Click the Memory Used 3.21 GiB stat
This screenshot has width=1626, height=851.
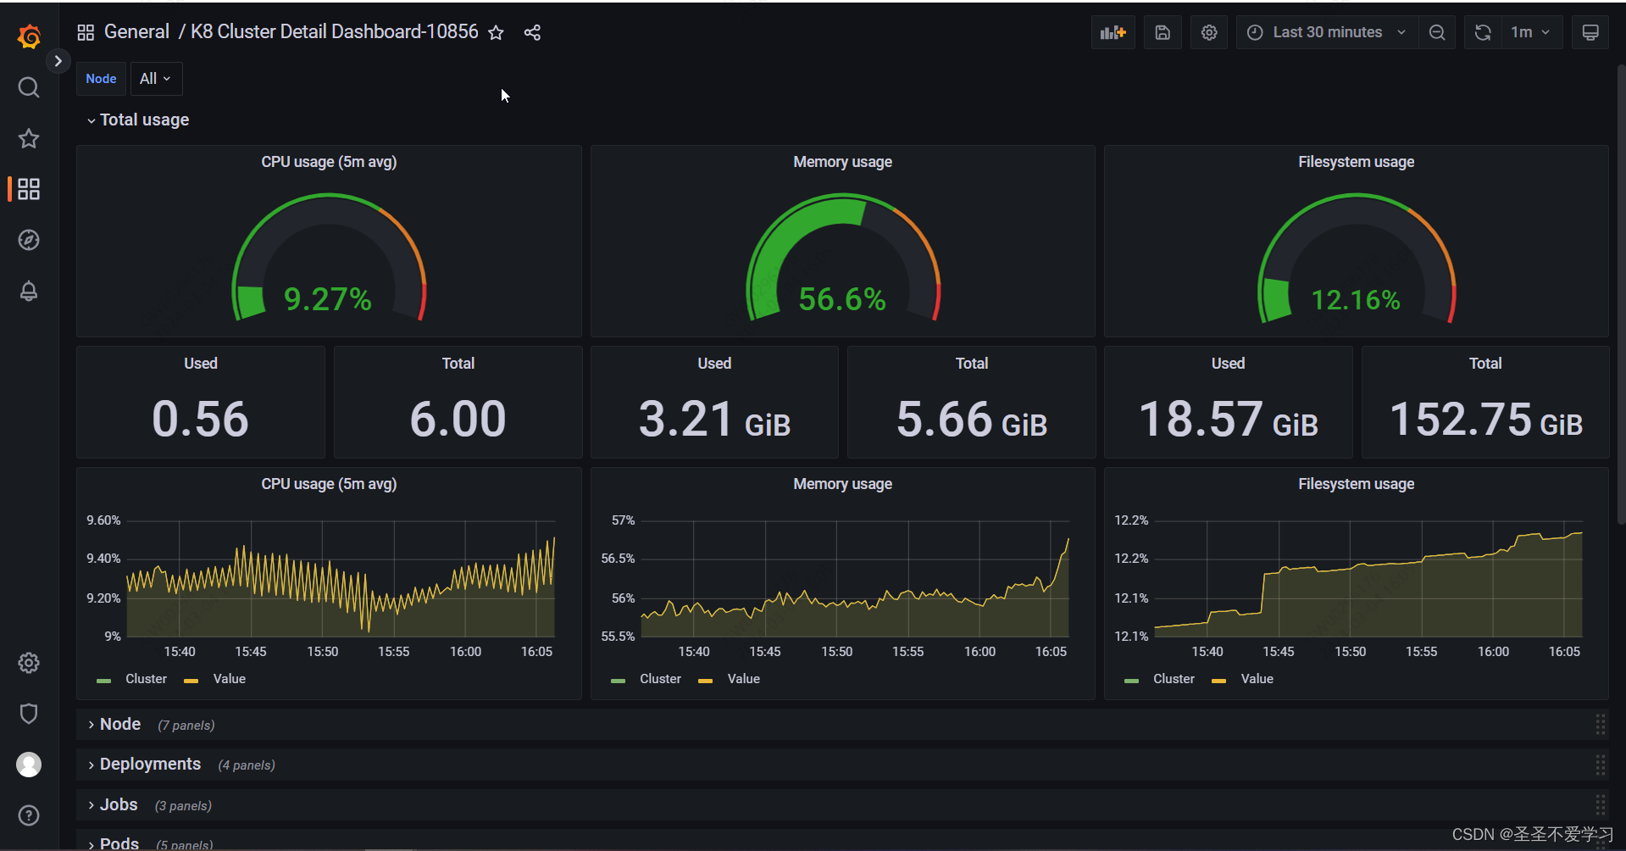tap(714, 402)
